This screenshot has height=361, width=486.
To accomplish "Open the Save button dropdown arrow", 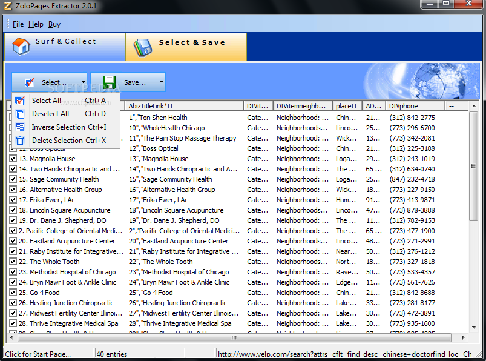I will pyautogui.click(x=162, y=82).
